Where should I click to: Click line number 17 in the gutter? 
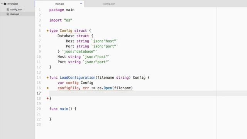tap(39, 93)
